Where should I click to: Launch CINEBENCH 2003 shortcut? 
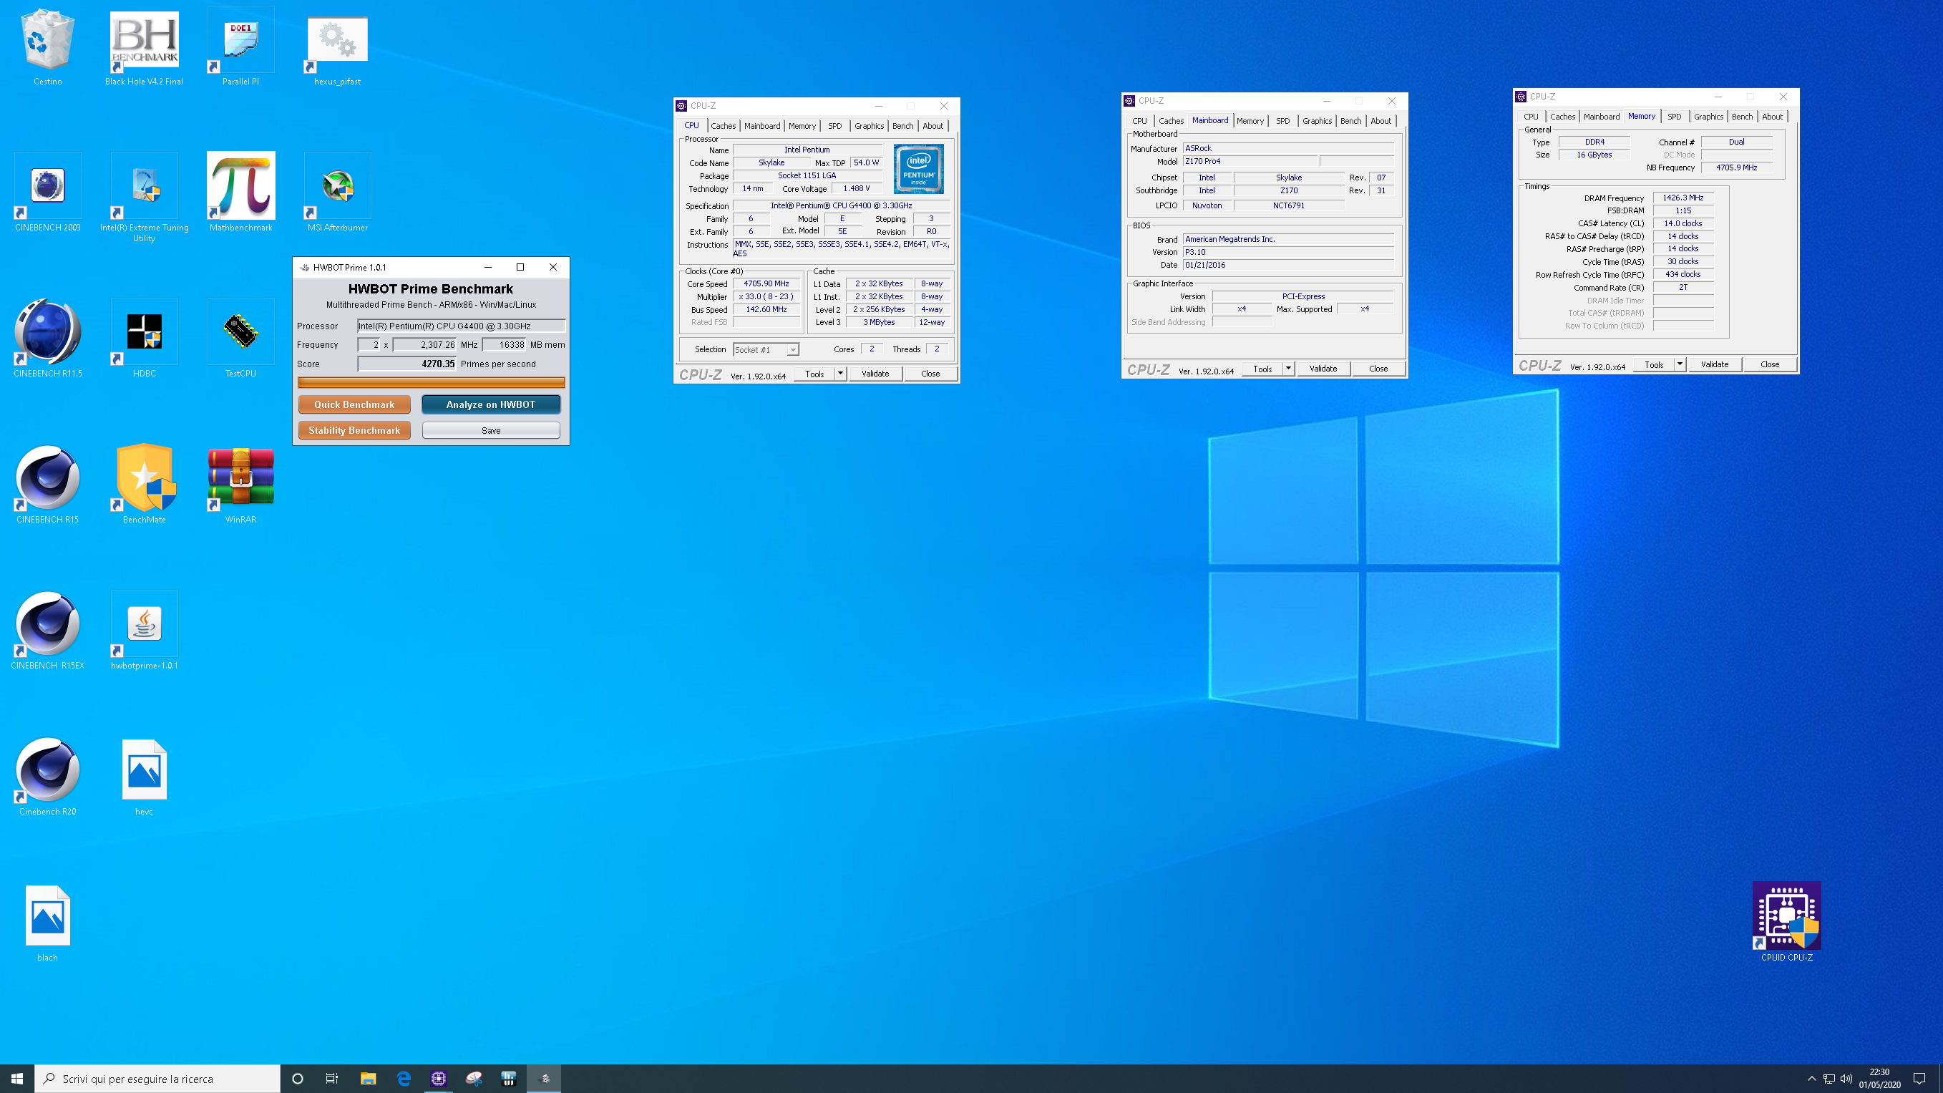pos(47,193)
